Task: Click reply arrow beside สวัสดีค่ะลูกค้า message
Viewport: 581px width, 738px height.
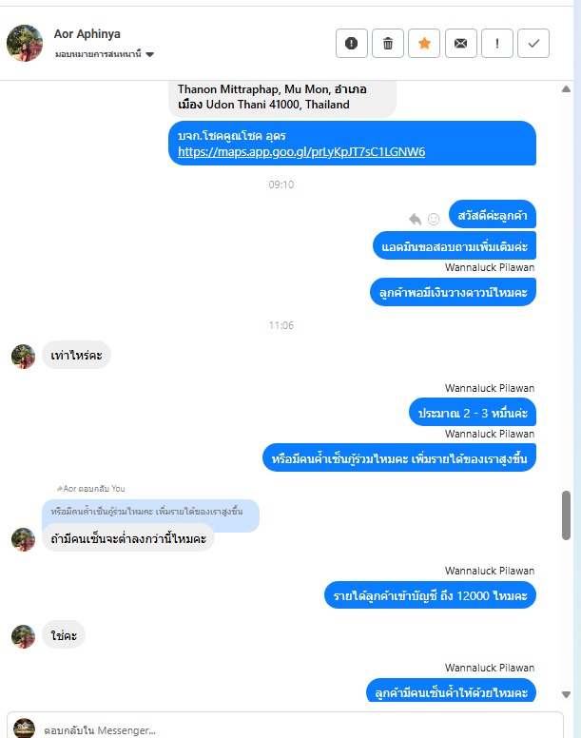Action: pos(415,219)
